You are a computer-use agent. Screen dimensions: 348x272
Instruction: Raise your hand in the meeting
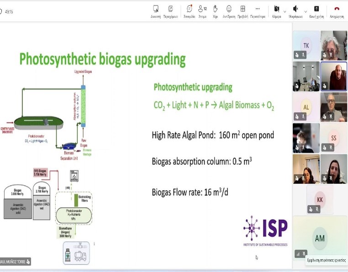[215, 11]
